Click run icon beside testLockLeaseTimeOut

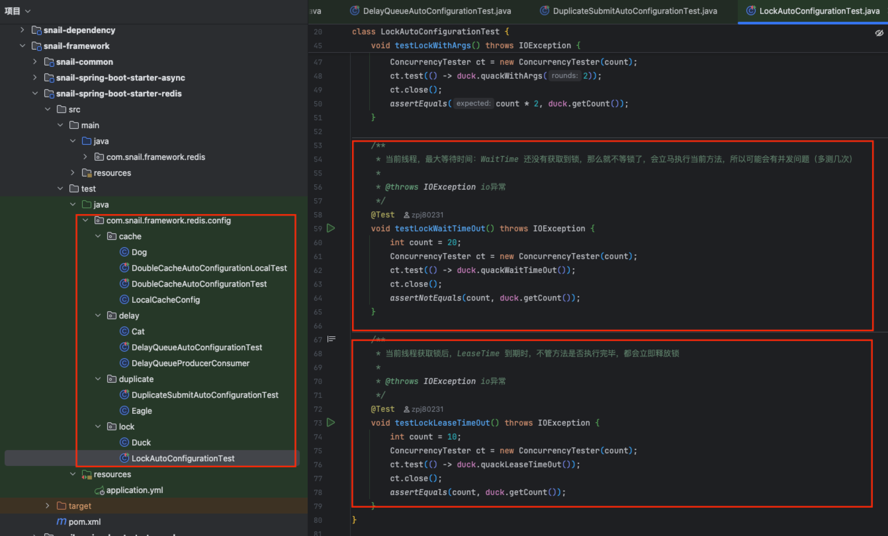[331, 422]
